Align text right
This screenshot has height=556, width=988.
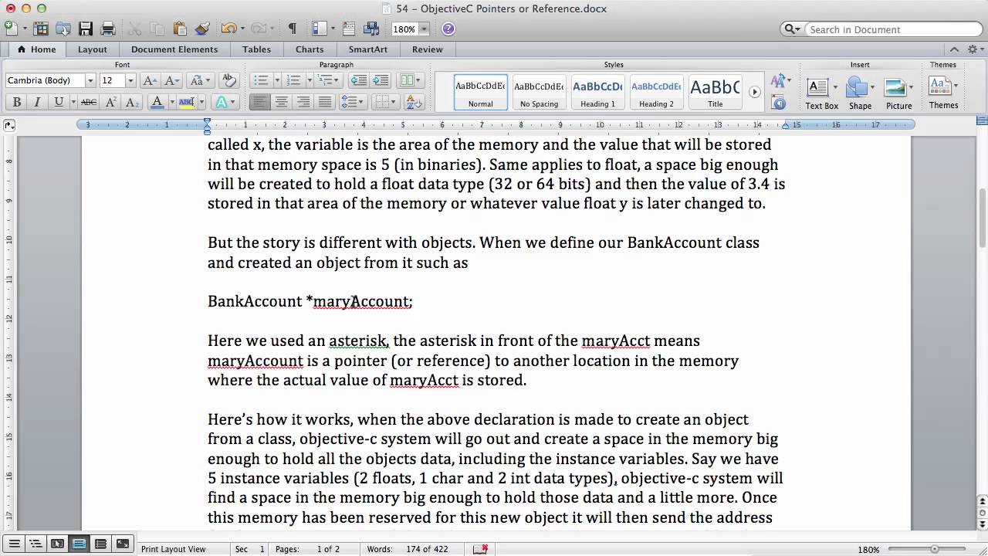(303, 102)
